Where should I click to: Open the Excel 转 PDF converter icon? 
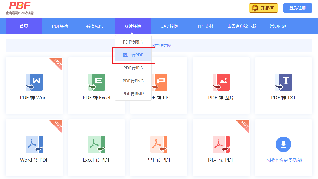click(96, 144)
